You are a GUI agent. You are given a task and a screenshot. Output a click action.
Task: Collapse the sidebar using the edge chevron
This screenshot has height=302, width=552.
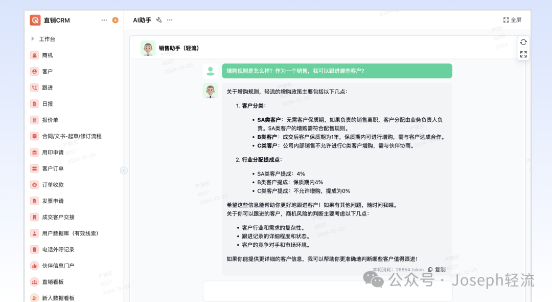(x=124, y=170)
